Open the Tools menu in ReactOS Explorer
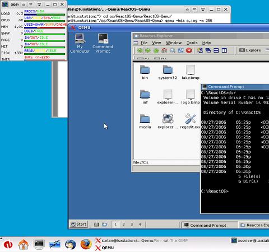269x252 pixels. (x=192, y=43)
